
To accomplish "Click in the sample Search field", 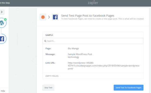I will [93, 41].
